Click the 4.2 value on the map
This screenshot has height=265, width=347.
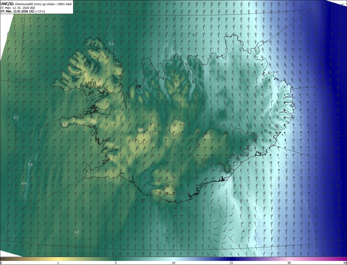(77, 232)
